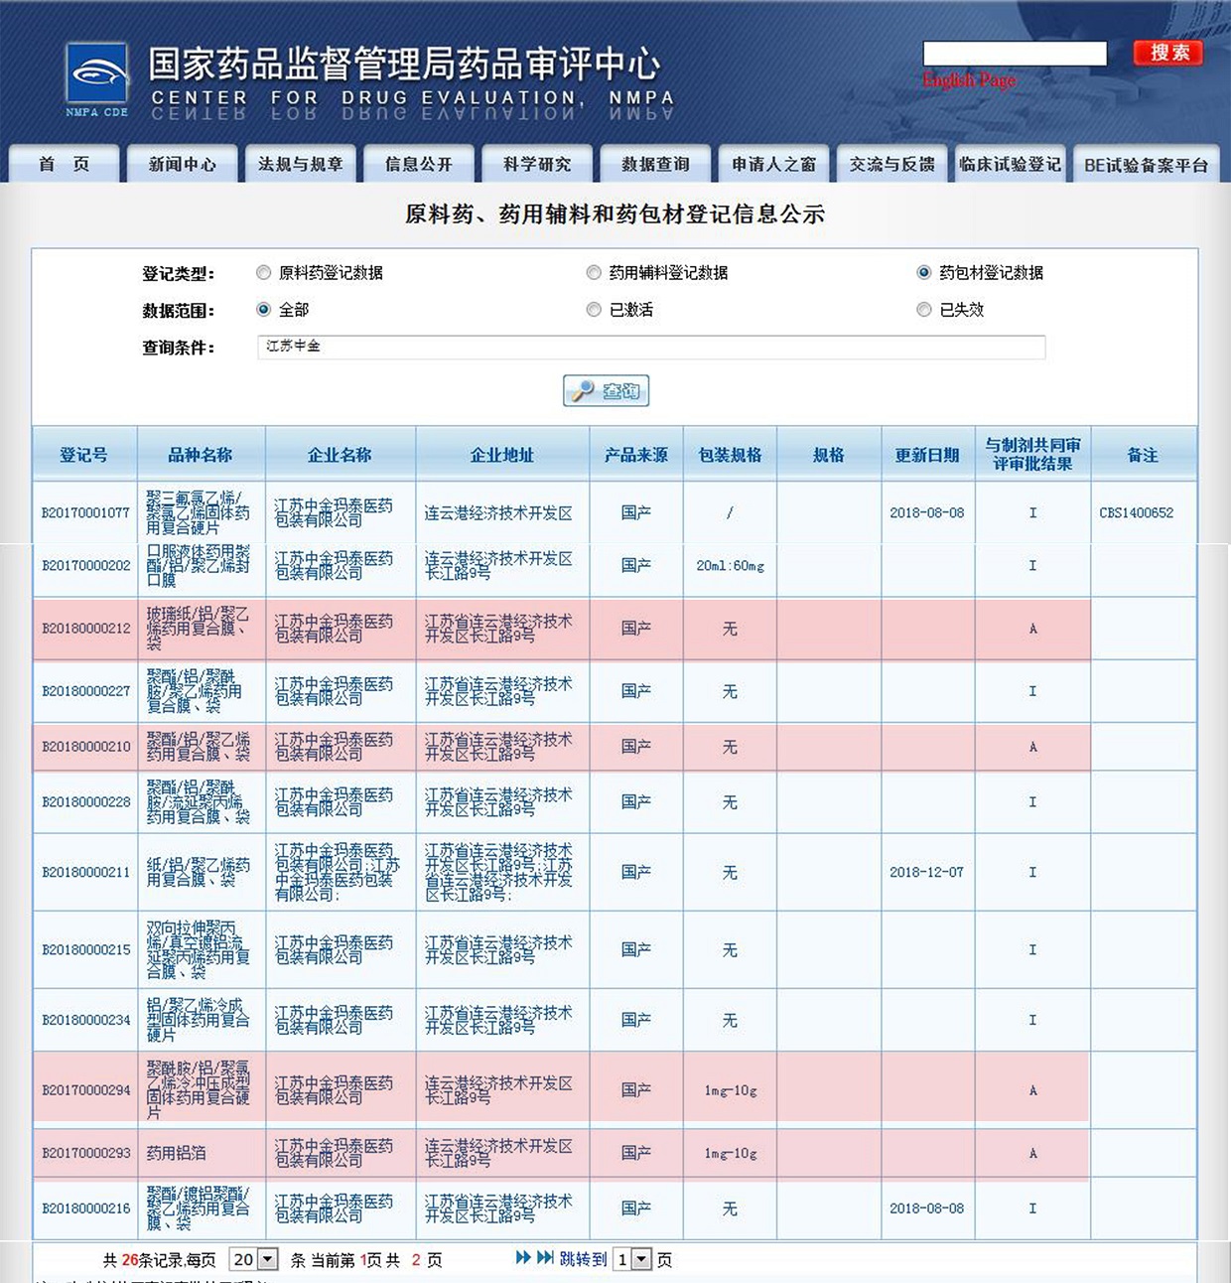Go to next page arrow
The width and height of the screenshot is (1231, 1283).
tap(523, 1258)
